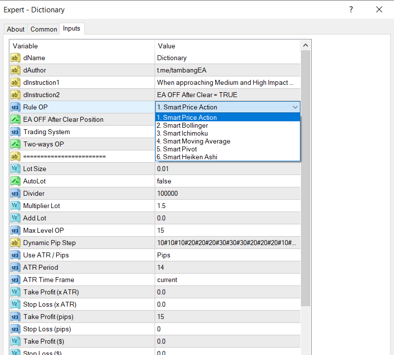Click the double icon beside Add Lot
This screenshot has height=355, width=394.
point(15,218)
